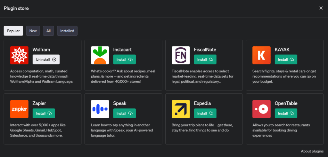This screenshot has width=328, height=157.
Task: Select the Popular tab
Action: 13,31
